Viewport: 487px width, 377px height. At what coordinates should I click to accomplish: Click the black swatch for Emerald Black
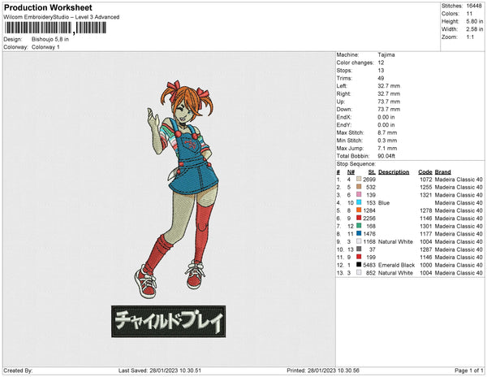pos(359,265)
